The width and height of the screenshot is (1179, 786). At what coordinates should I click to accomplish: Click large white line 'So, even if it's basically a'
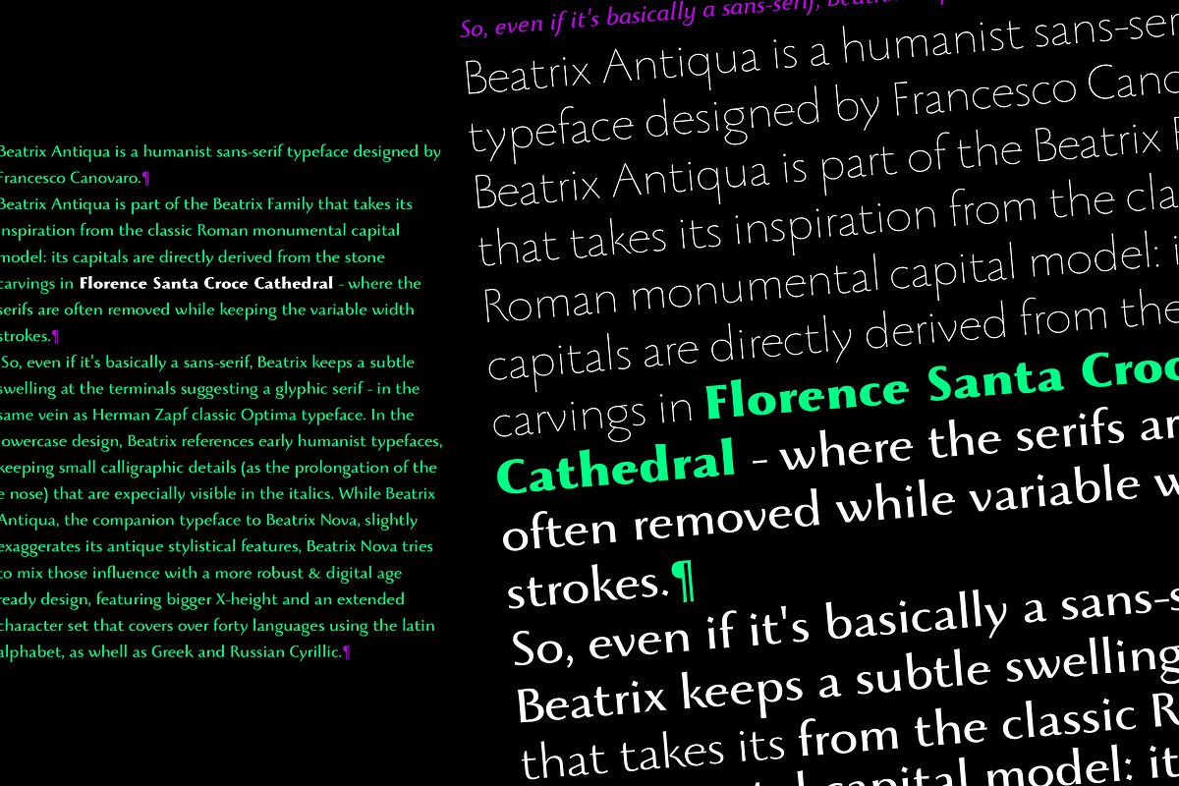coord(844,623)
